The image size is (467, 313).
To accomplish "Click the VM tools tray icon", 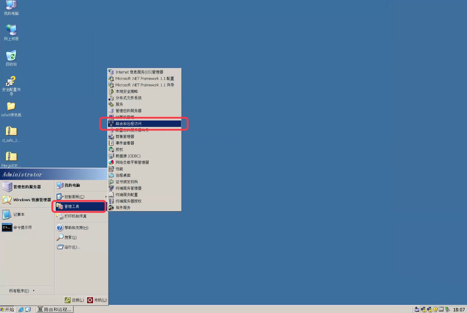I will click(x=441, y=310).
